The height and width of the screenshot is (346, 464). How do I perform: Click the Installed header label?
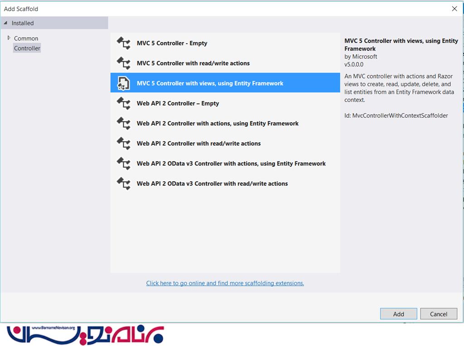[23, 23]
